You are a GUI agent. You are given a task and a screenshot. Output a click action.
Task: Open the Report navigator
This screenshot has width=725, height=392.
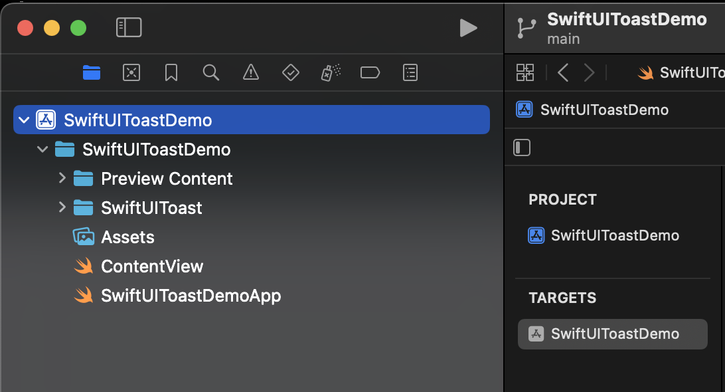coord(411,72)
